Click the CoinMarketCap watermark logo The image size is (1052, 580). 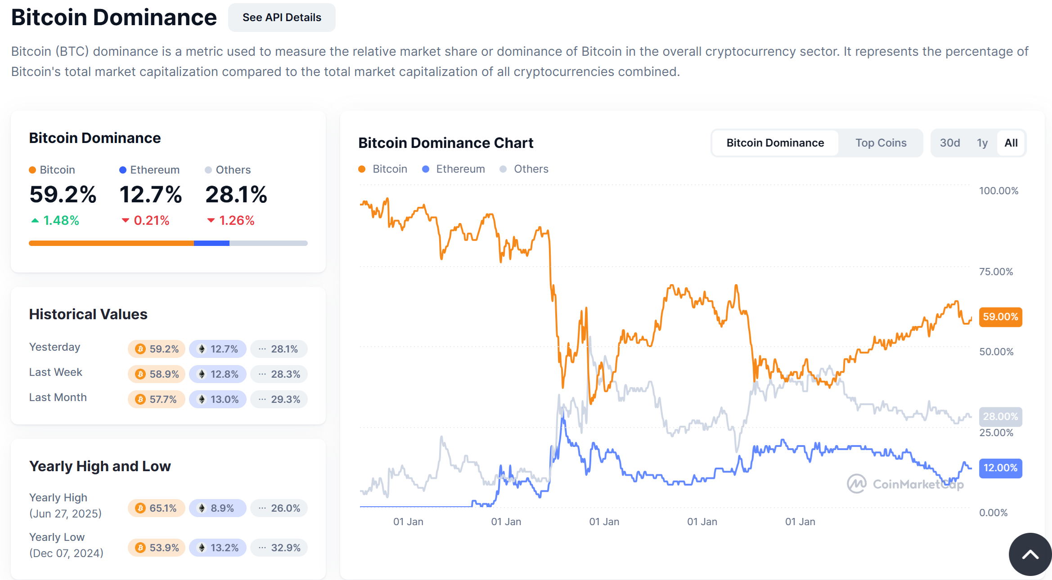856,484
